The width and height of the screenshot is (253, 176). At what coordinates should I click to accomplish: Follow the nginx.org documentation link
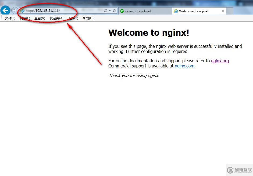click(x=220, y=61)
